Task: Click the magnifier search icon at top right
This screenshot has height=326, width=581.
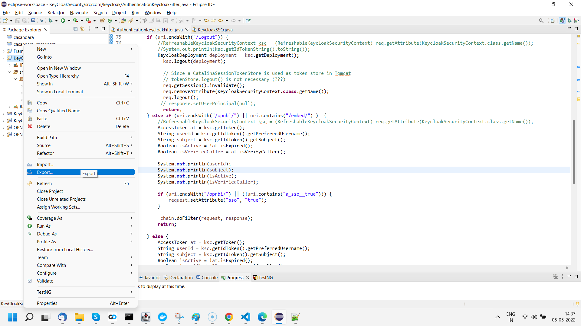Action: (x=541, y=21)
